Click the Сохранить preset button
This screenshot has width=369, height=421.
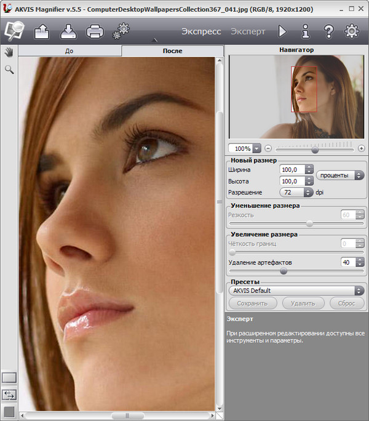252,303
